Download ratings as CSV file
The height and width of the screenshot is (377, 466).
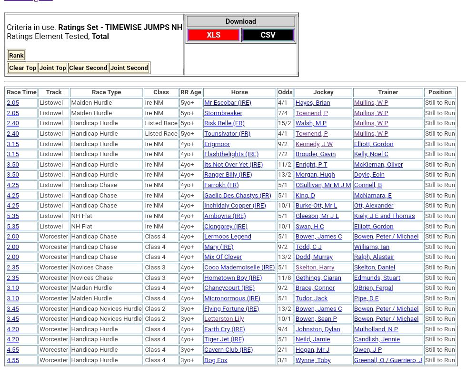click(x=268, y=35)
